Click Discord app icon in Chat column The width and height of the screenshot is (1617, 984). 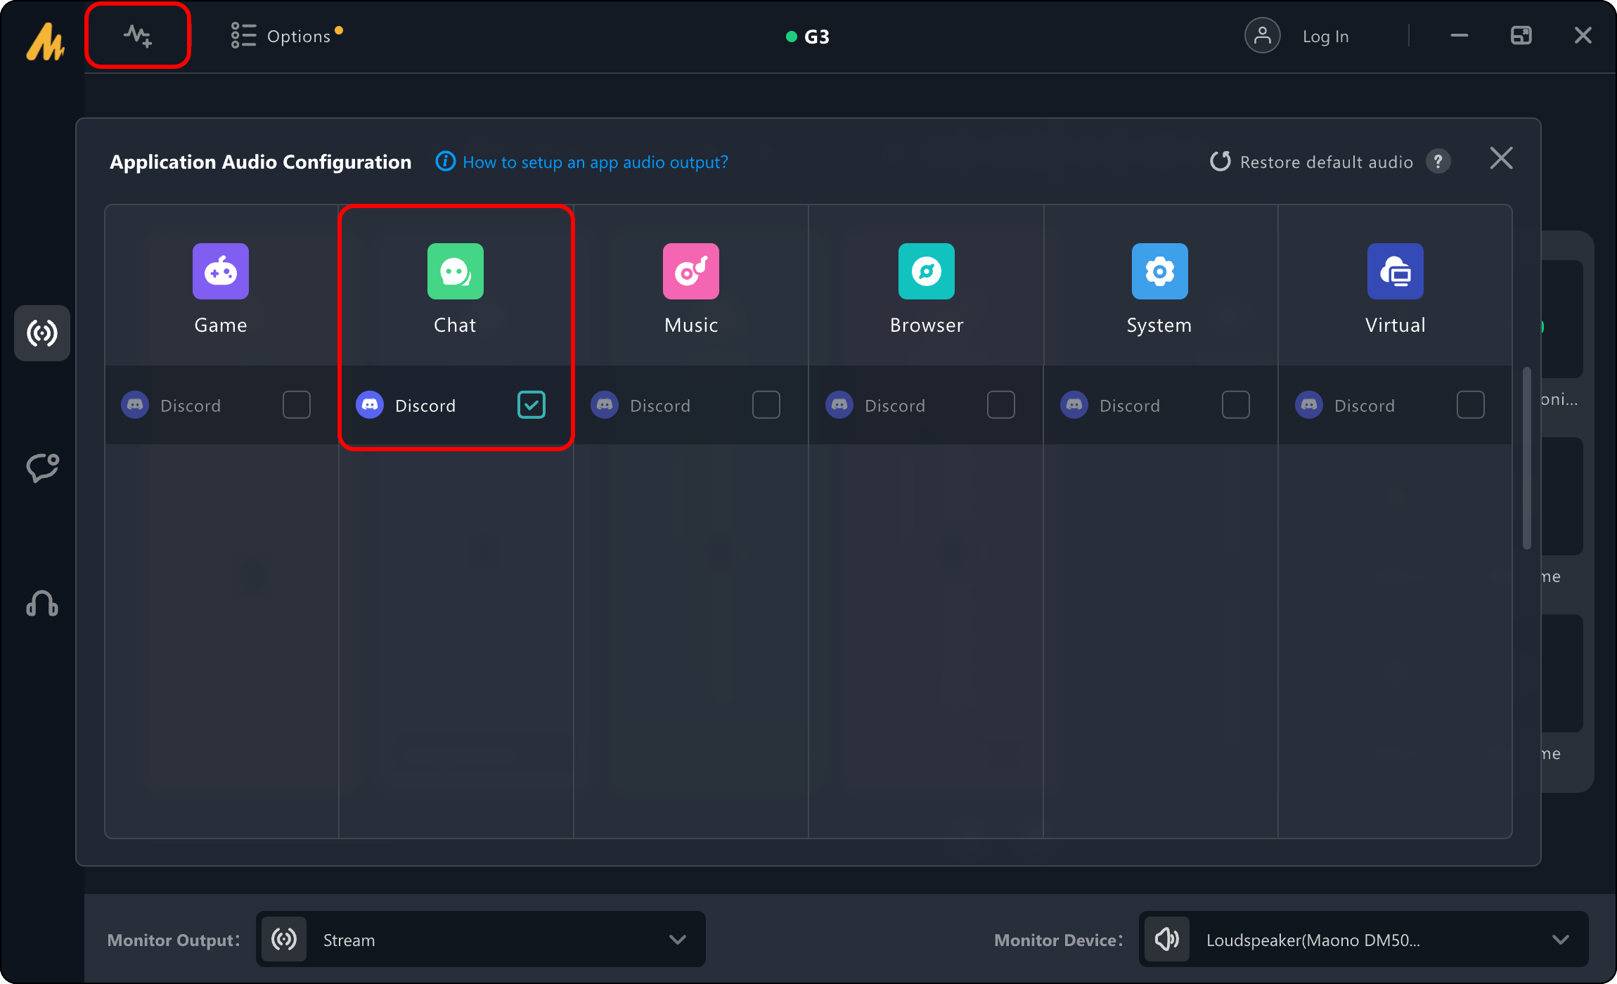tap(370, 405)
